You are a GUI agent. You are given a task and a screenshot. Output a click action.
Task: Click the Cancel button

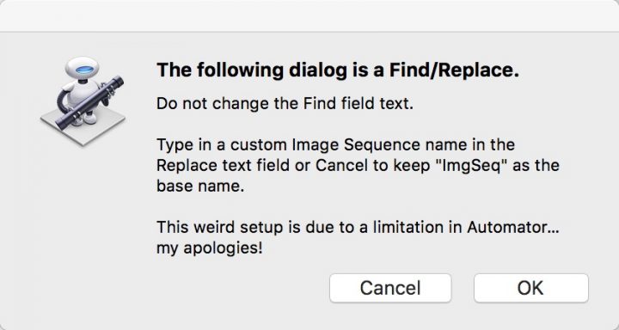click(390, 288)
